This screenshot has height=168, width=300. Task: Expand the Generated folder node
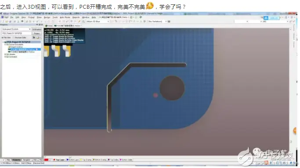(x=5, y=57)
